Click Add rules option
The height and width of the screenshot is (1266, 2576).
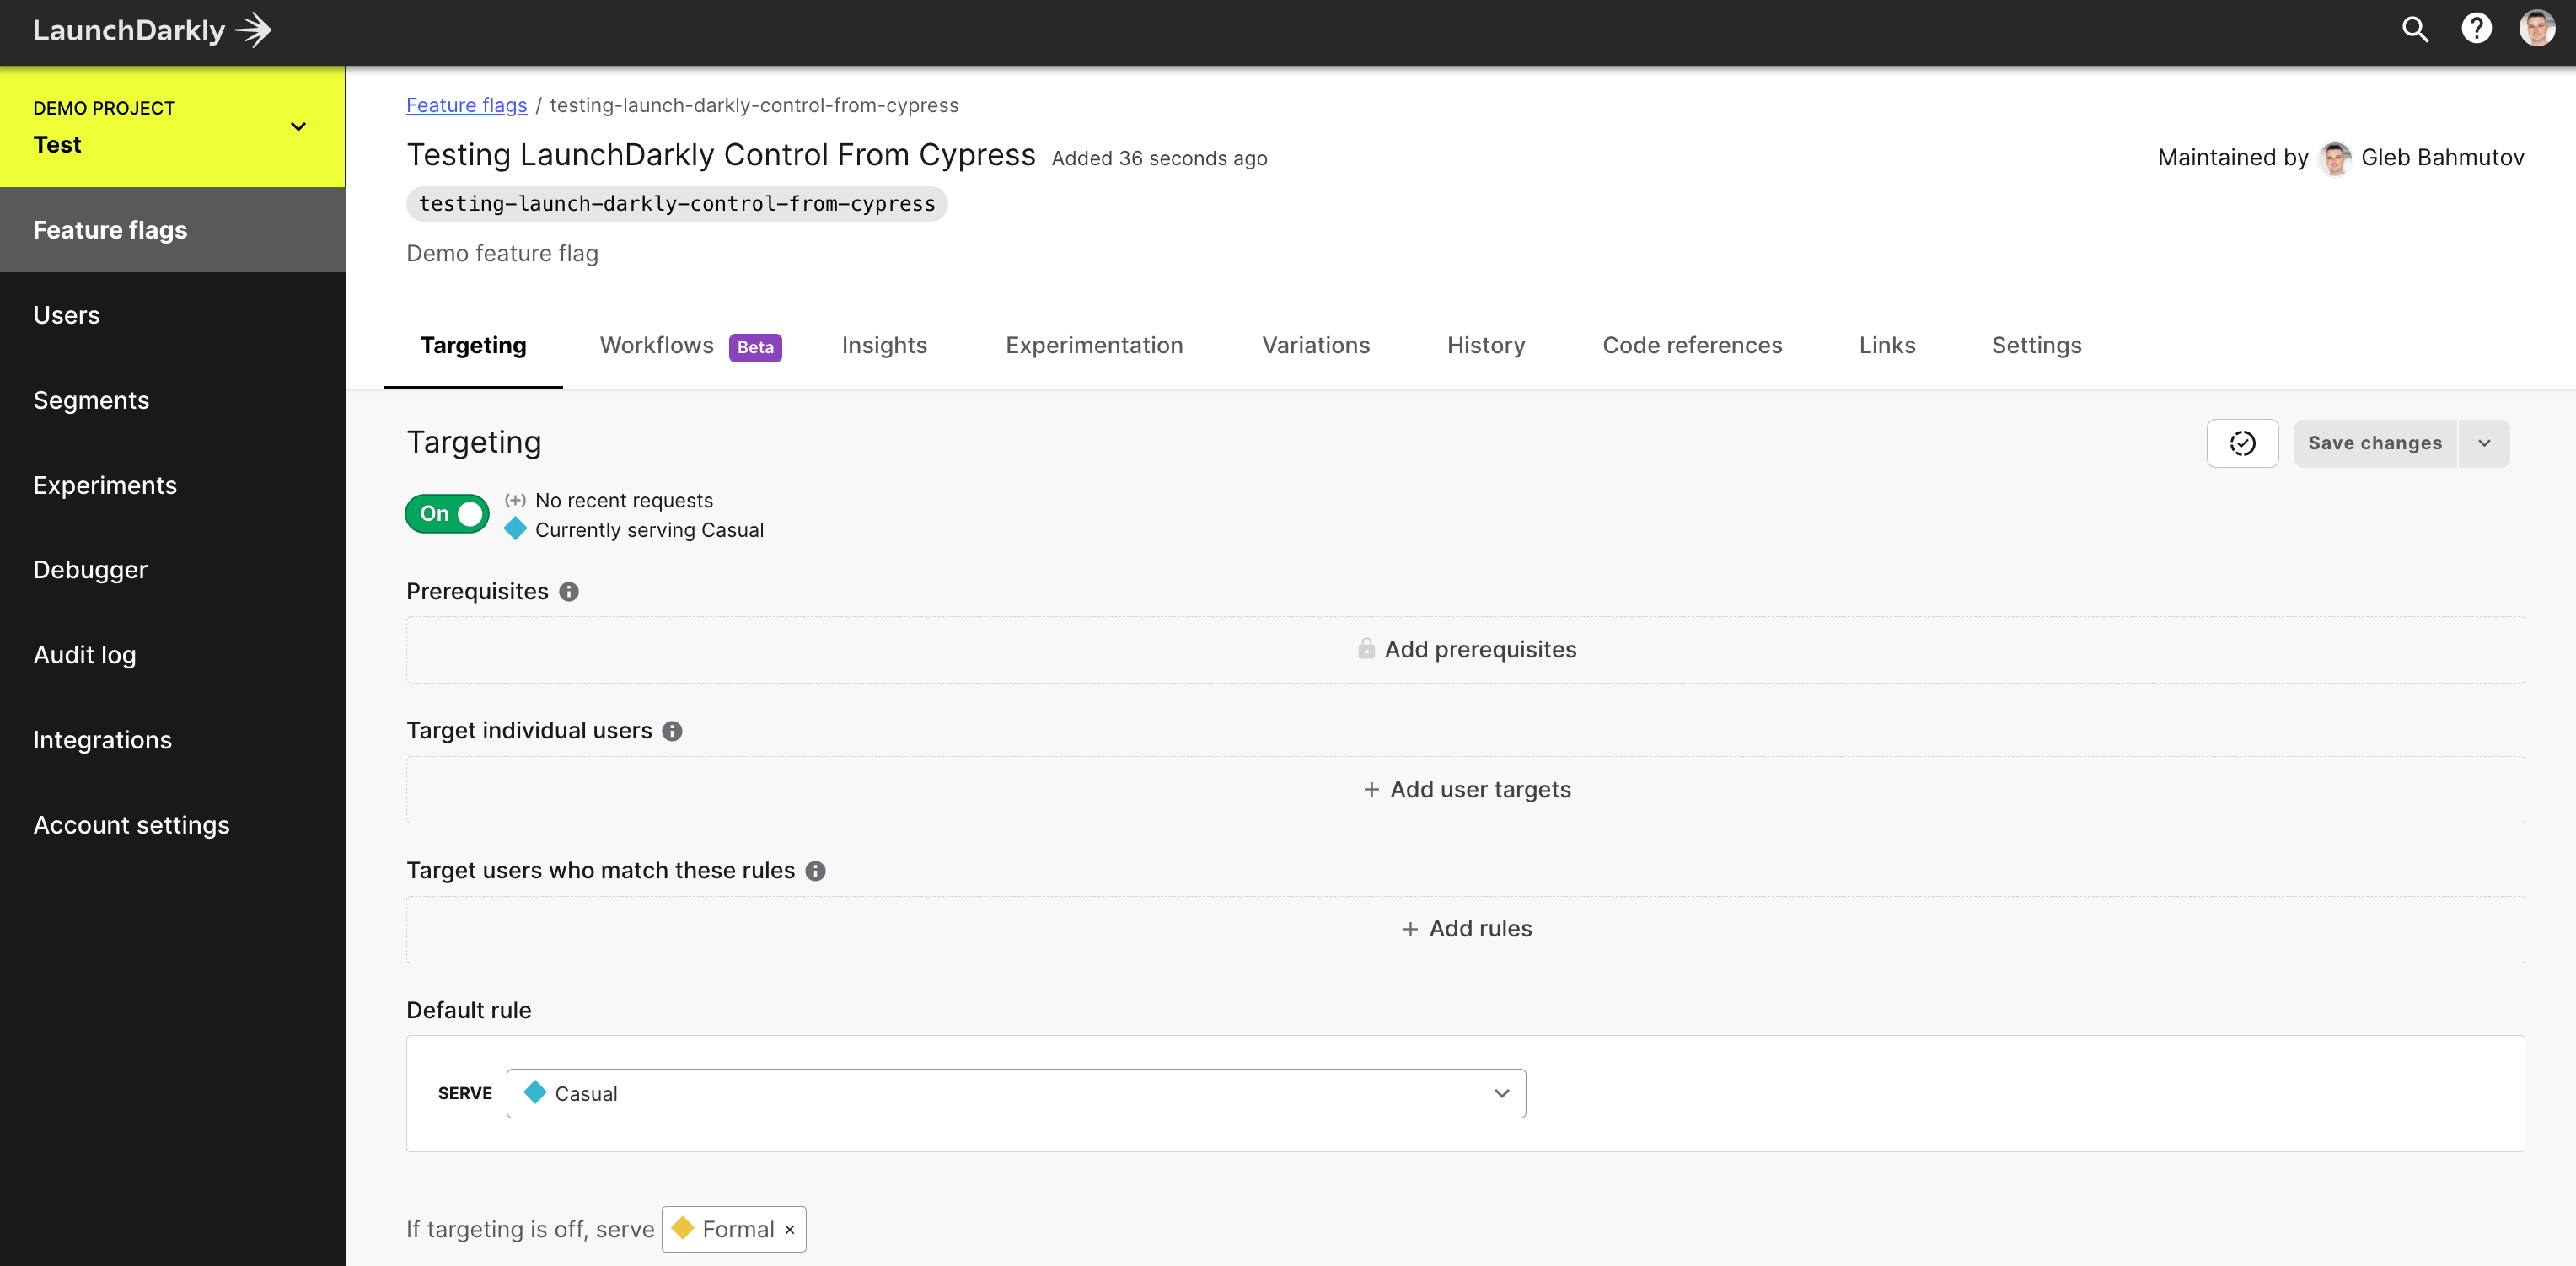click(1465, 930)
